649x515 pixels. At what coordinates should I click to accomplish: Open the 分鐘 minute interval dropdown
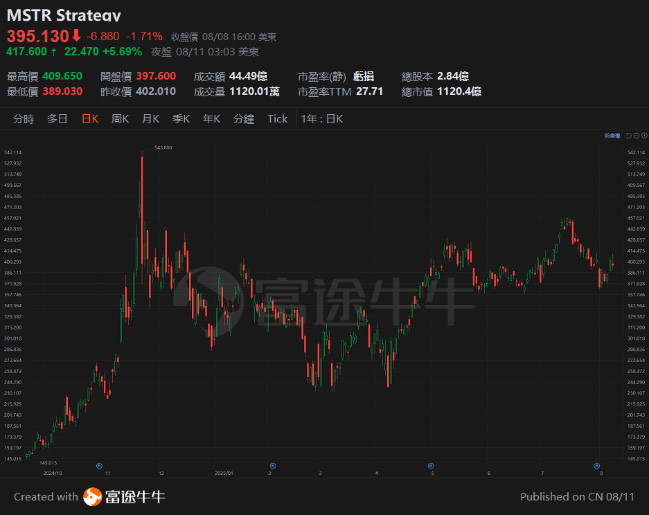(243, 118)
